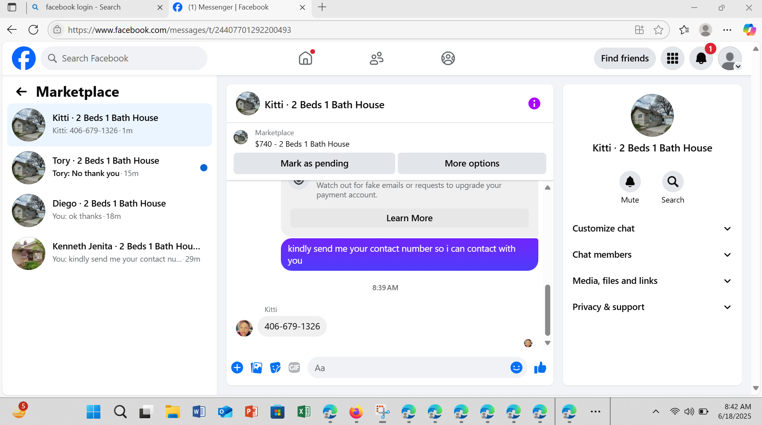
Task: Open Firefox from the taskbar
Action: pos(356,412)
